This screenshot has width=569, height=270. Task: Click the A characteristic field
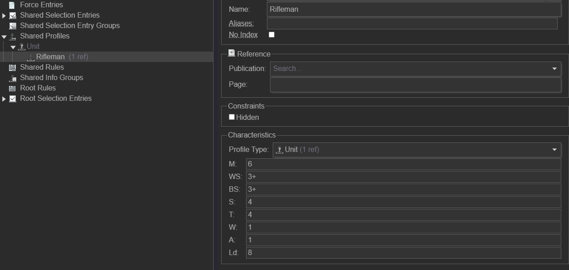coord(403,240)
